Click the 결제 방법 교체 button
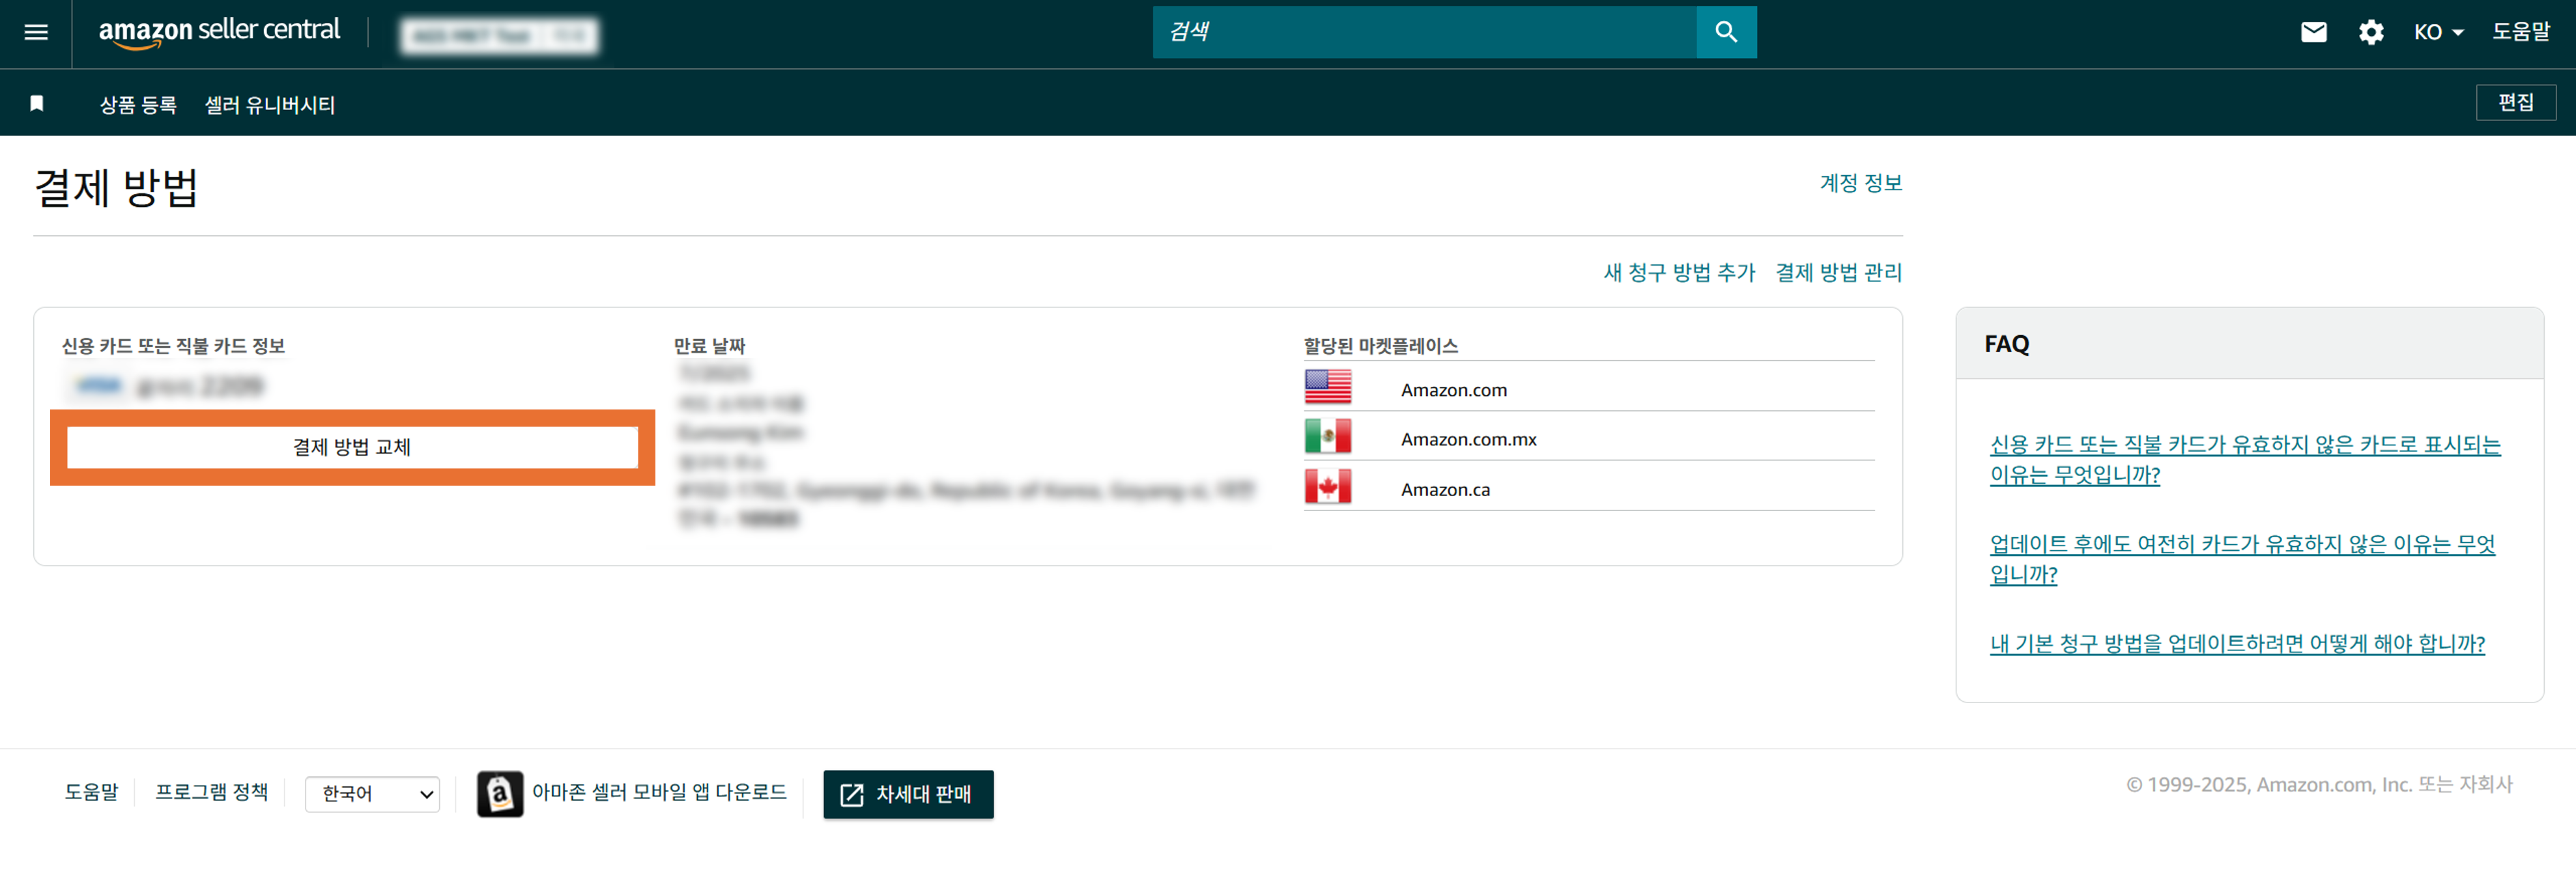The image size is (2576, 873). [352, 447]
